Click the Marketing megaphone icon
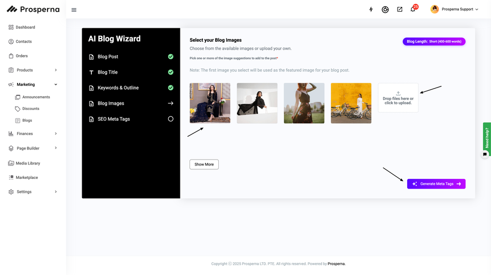Screen dimensions: 491x275 point(11,84)
